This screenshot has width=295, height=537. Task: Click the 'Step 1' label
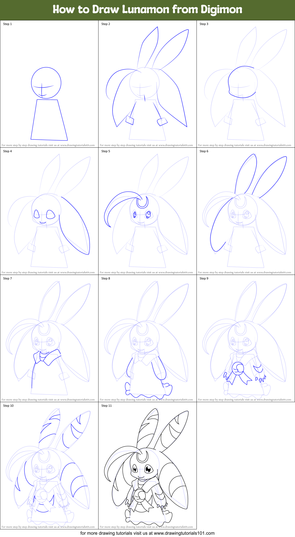coord(7,24)
